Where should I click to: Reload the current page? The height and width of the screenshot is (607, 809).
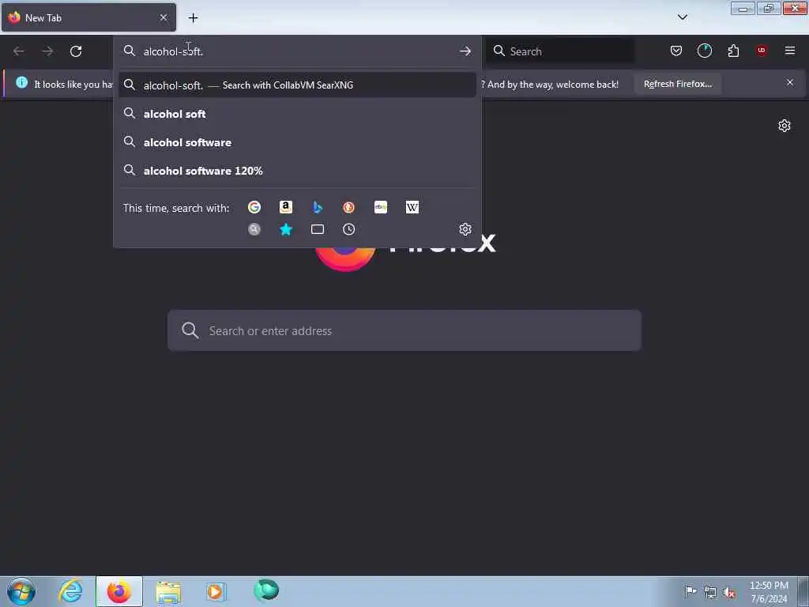pyautogui.click(x=76, y=51)
